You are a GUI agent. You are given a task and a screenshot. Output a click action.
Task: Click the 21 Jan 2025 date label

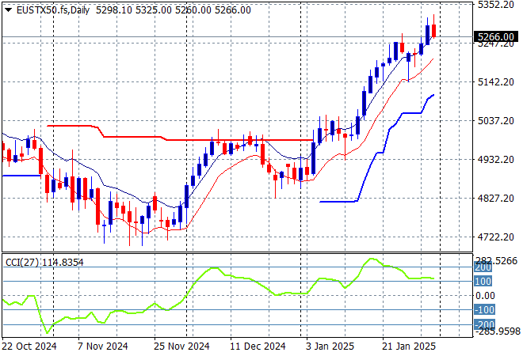coord(409,346)
